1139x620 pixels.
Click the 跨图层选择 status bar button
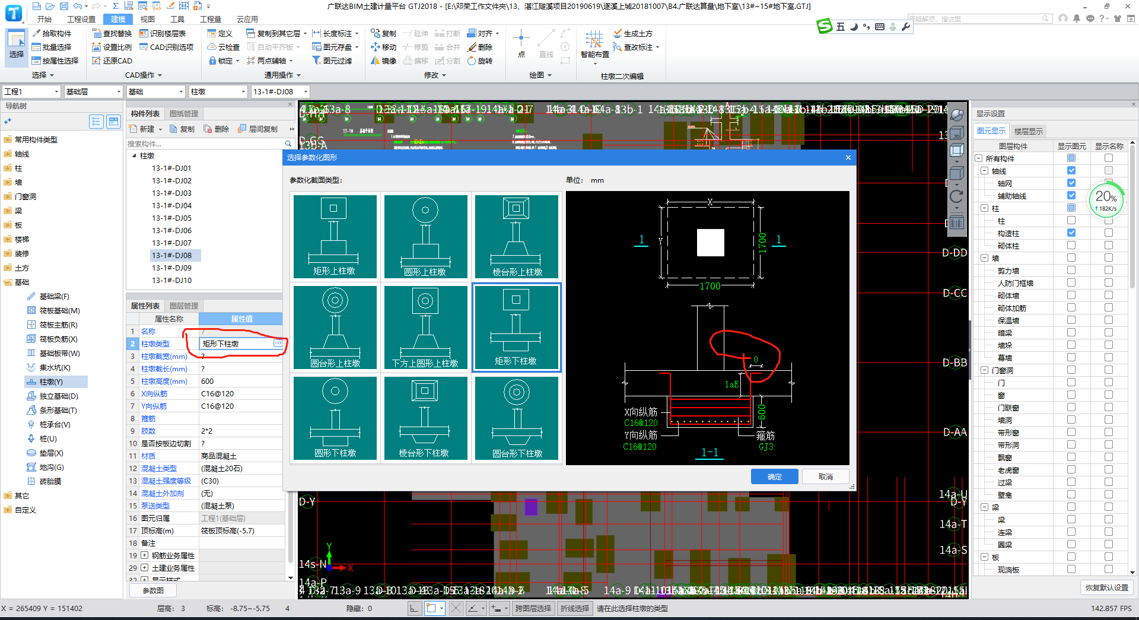point(533,608)
